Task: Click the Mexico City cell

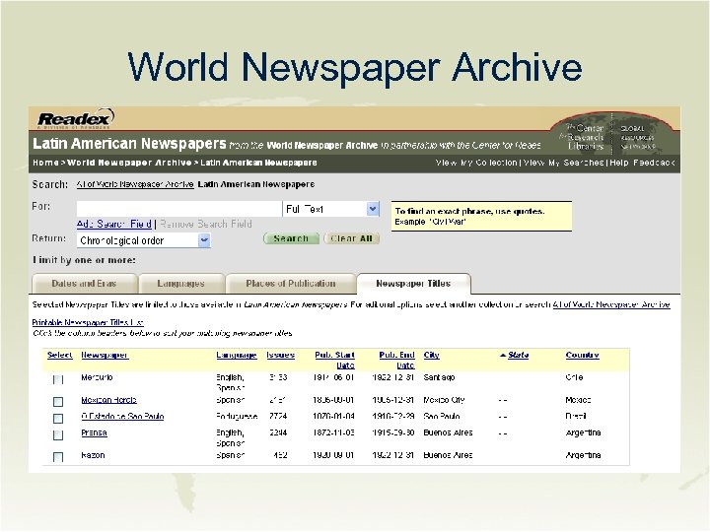Action: pyautogui.click(x=444, y=400)
